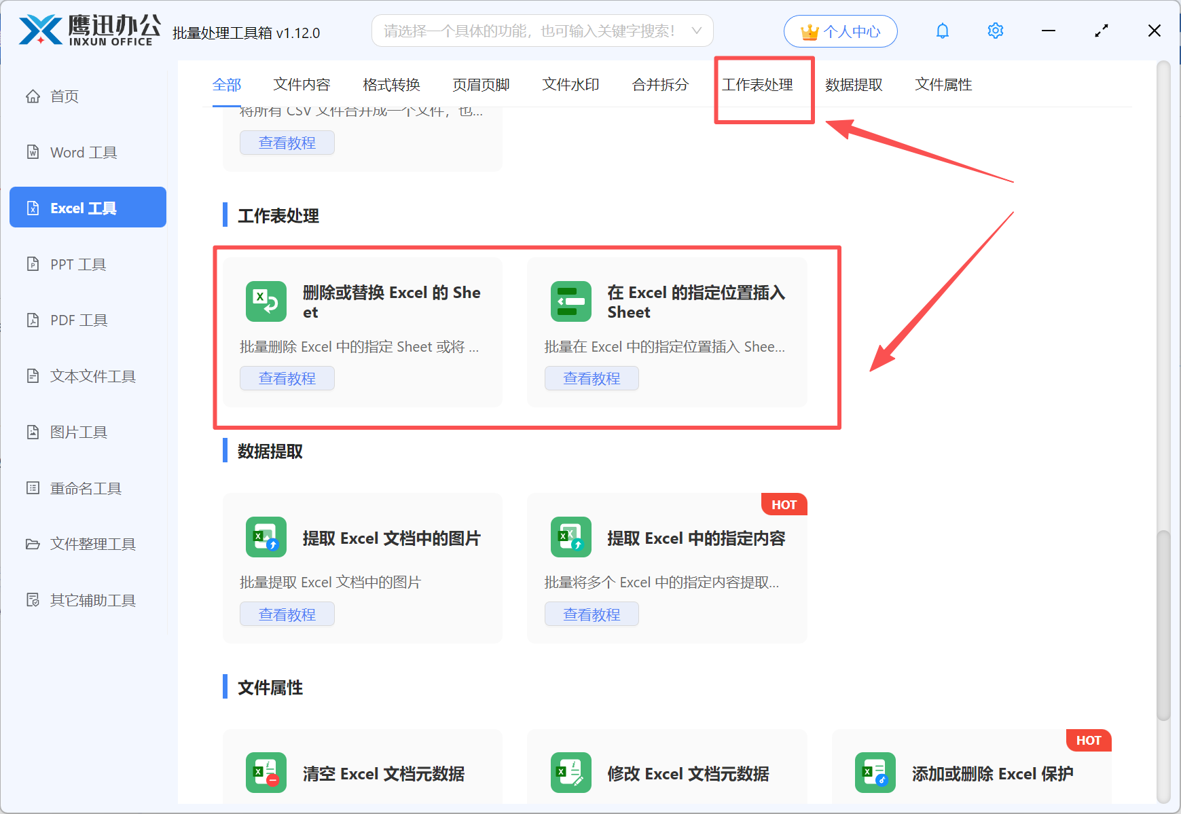Open PDF 工具 in the sidebar
Screen dimensions: 1181x814
pos(79,320)
